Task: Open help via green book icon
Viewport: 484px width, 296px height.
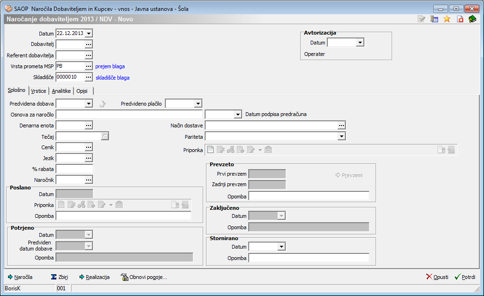Action: (472, 19)
